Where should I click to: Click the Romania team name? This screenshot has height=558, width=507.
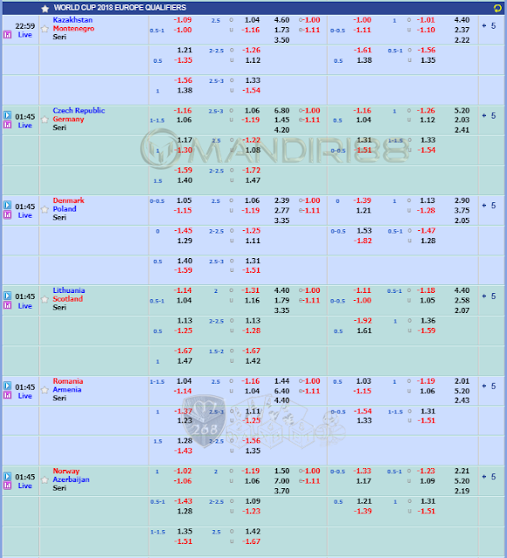pyautogui.click(x=68, y=381)
